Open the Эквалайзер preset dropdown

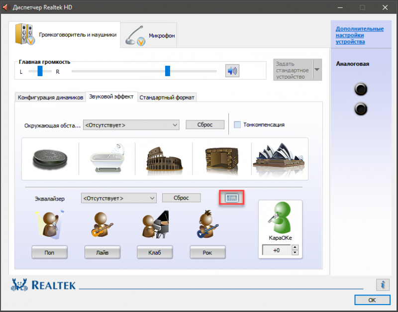pyautogui.click(x=119, y=198)
